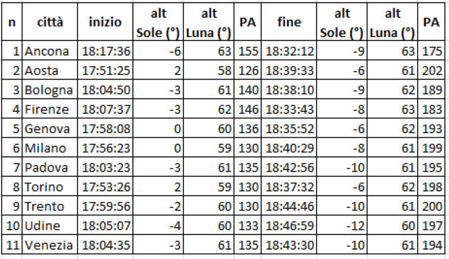
Task: Select Udine end time 18:46:59
Action: tap(289, 226)
